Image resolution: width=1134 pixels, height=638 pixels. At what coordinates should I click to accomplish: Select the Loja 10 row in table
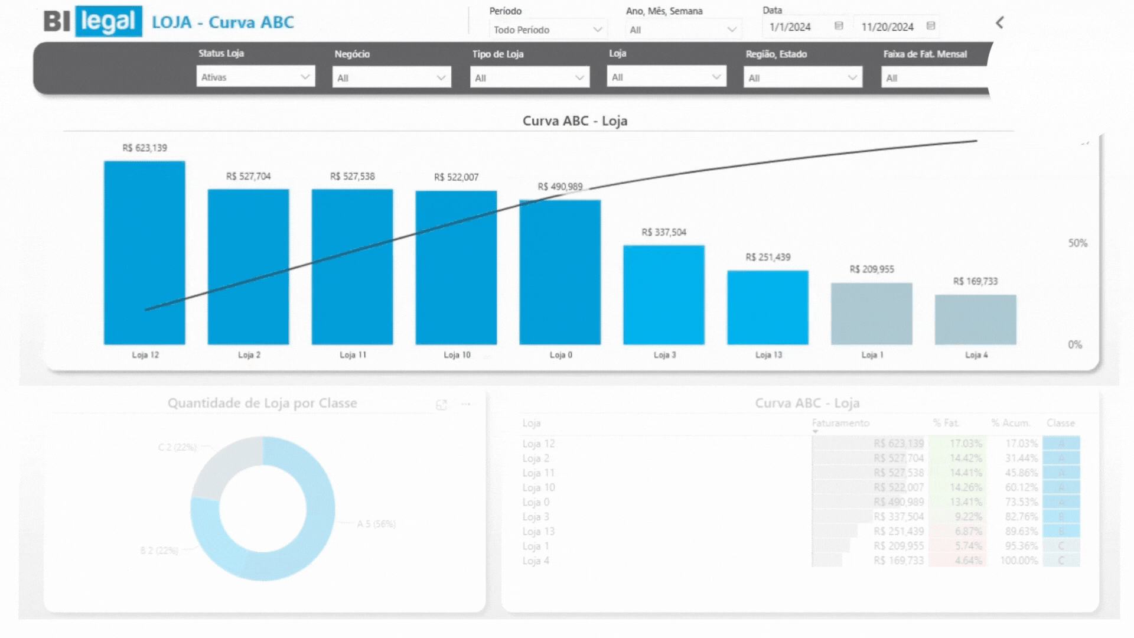click(x=539, y=487)
